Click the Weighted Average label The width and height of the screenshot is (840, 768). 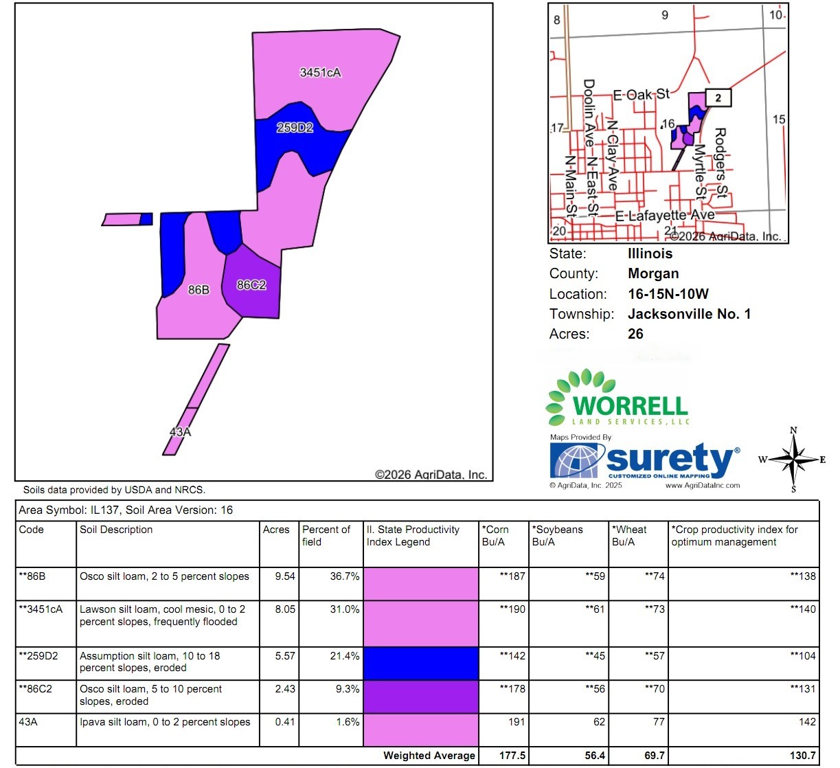coord(429,756)
